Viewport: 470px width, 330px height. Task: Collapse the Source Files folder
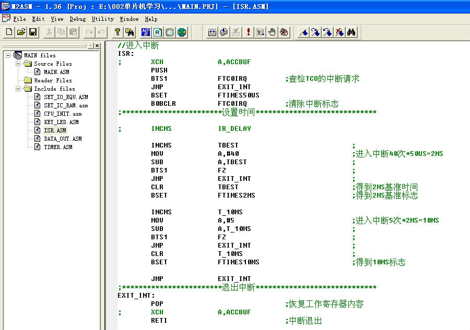(17, 64)
